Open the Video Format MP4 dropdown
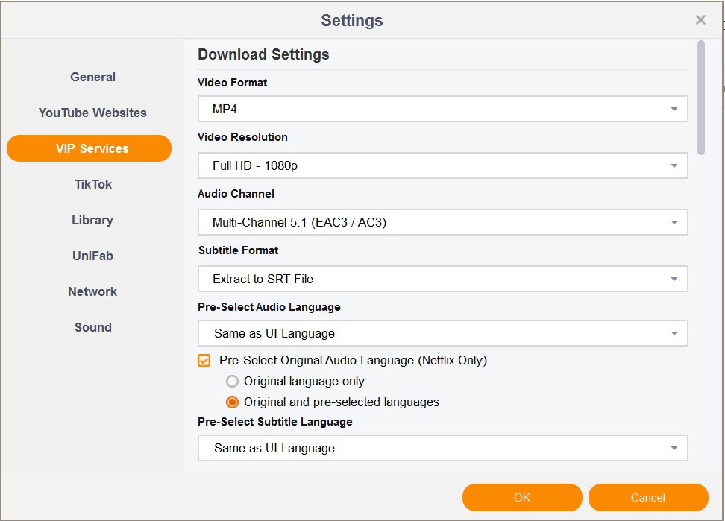Image resolution: width=725 pixels, height=521 pixels. point(442,109)
